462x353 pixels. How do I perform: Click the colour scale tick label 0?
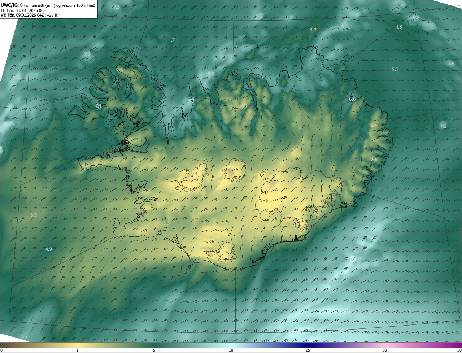pos(1,350)
